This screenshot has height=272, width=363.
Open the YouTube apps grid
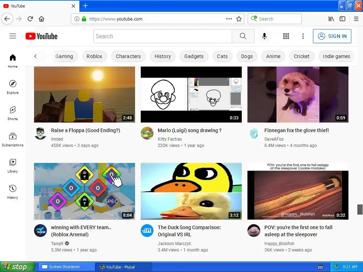[x=286, y=36]
